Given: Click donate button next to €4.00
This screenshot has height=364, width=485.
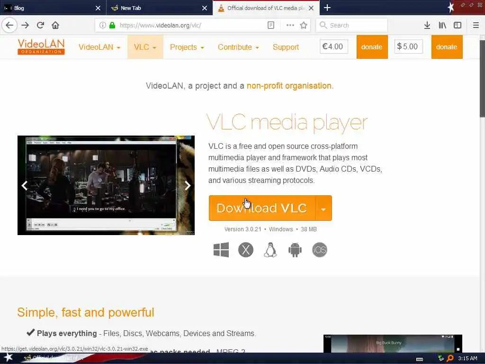Looking at the screenshot, I should pos(372,47).
